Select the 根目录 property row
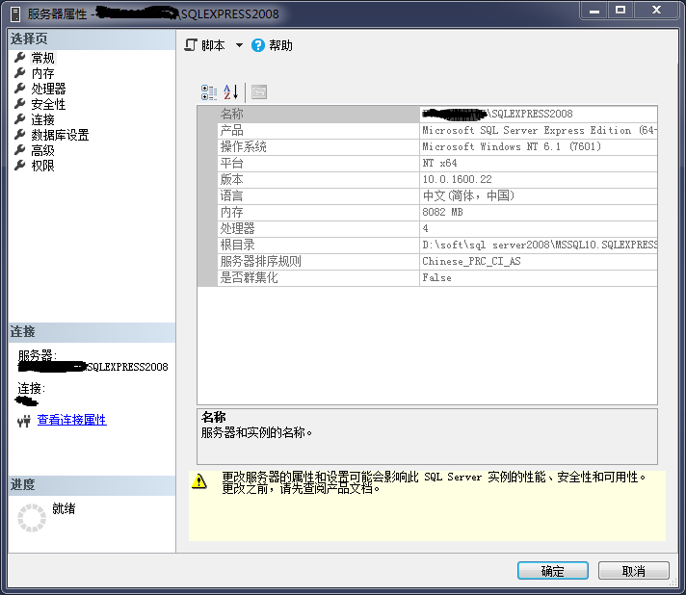Screen dimensions: 686x595 point(428,246)
